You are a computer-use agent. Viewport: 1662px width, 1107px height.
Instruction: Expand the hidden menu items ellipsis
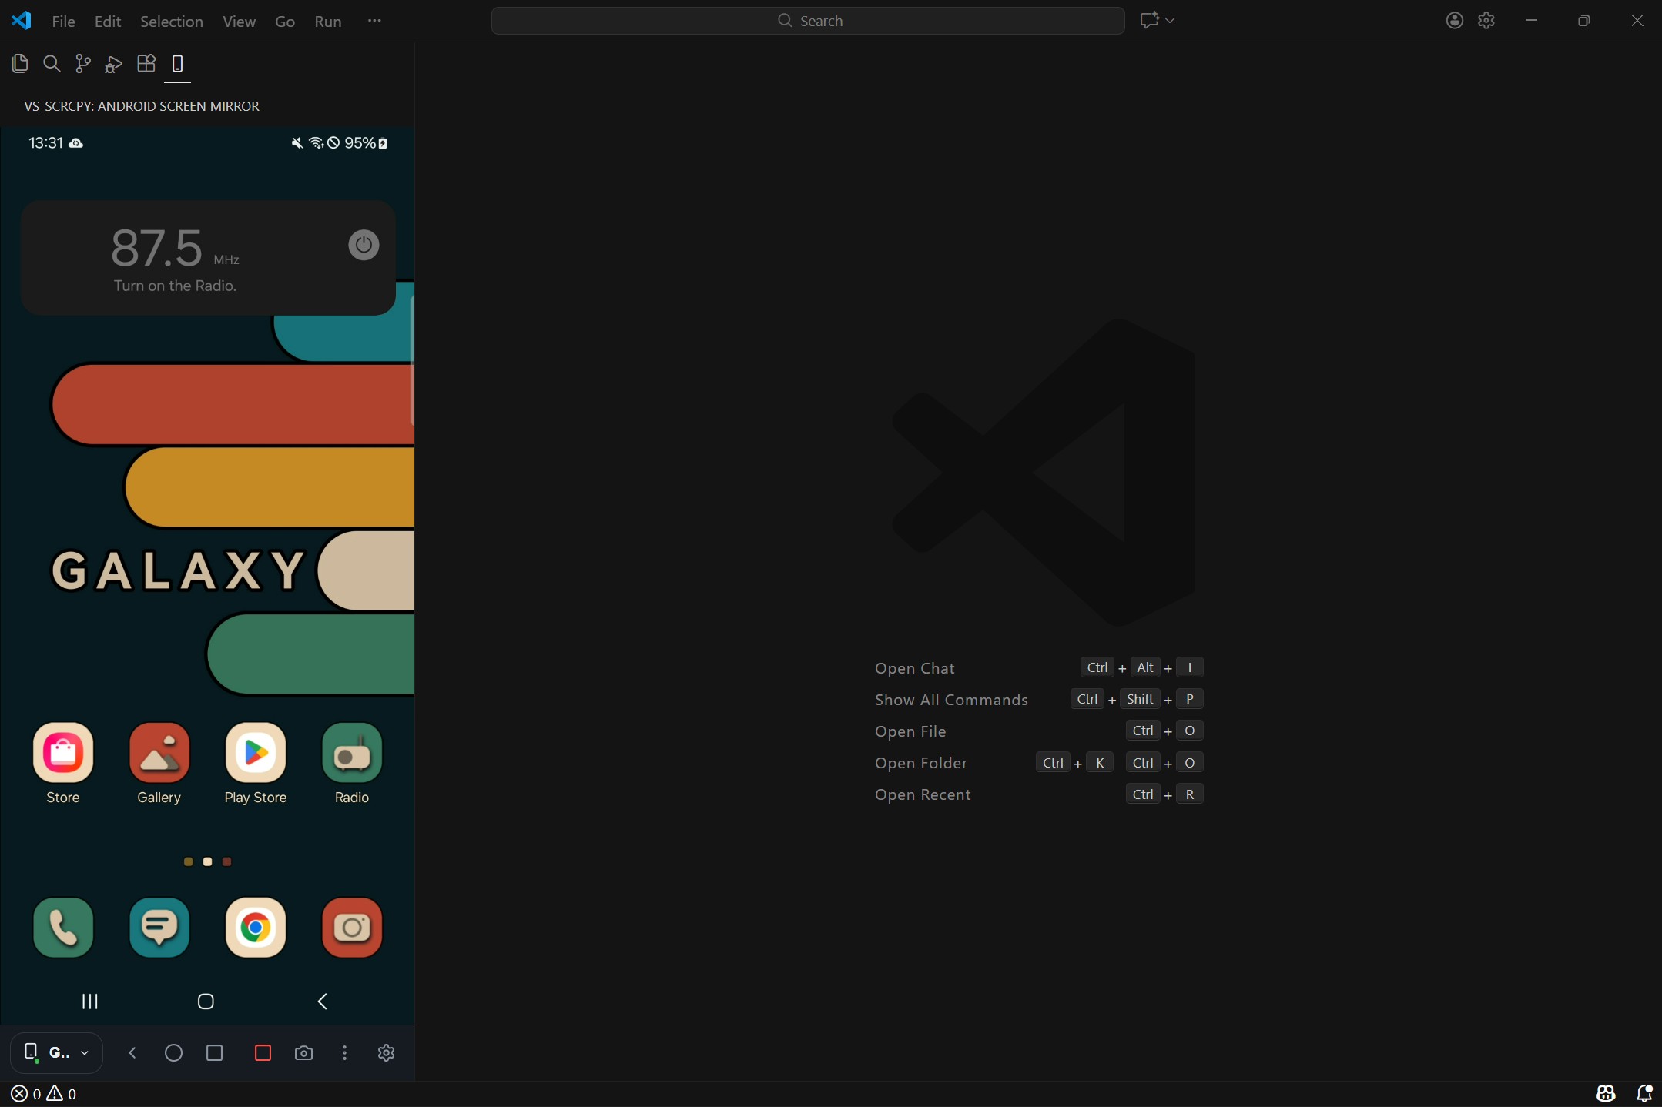[x=374, y=21]
